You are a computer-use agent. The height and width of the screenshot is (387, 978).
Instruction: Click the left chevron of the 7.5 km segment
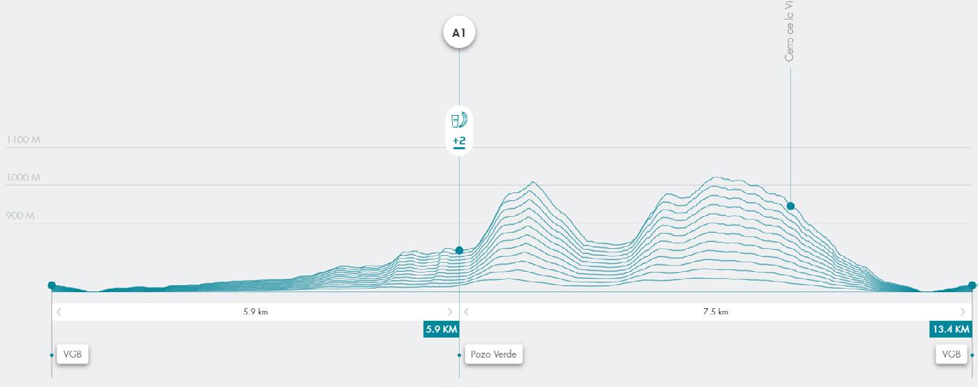(x=467, y=312)
